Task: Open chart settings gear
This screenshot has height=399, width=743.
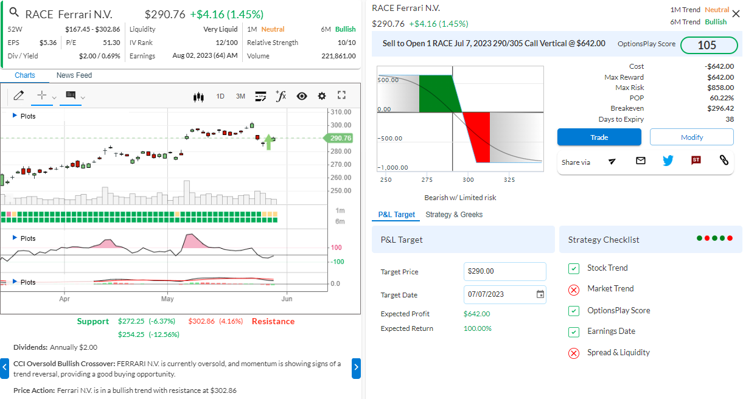Action: pos(322,96)
